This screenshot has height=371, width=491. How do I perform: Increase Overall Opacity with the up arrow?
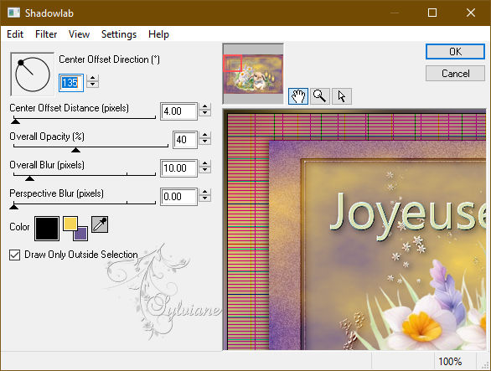(x=204, y=135)
